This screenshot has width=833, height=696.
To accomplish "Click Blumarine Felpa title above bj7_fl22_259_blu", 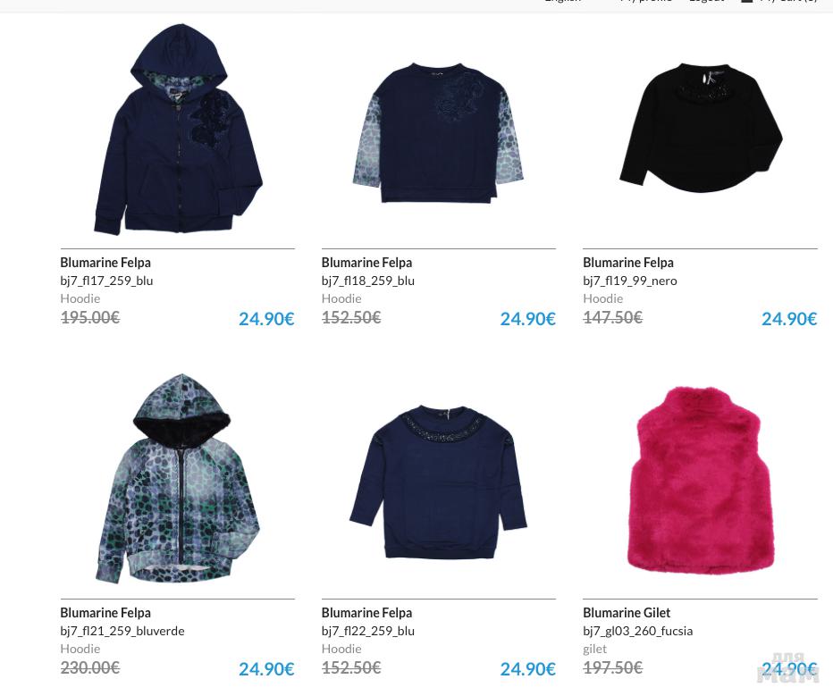I will (366, 613).
